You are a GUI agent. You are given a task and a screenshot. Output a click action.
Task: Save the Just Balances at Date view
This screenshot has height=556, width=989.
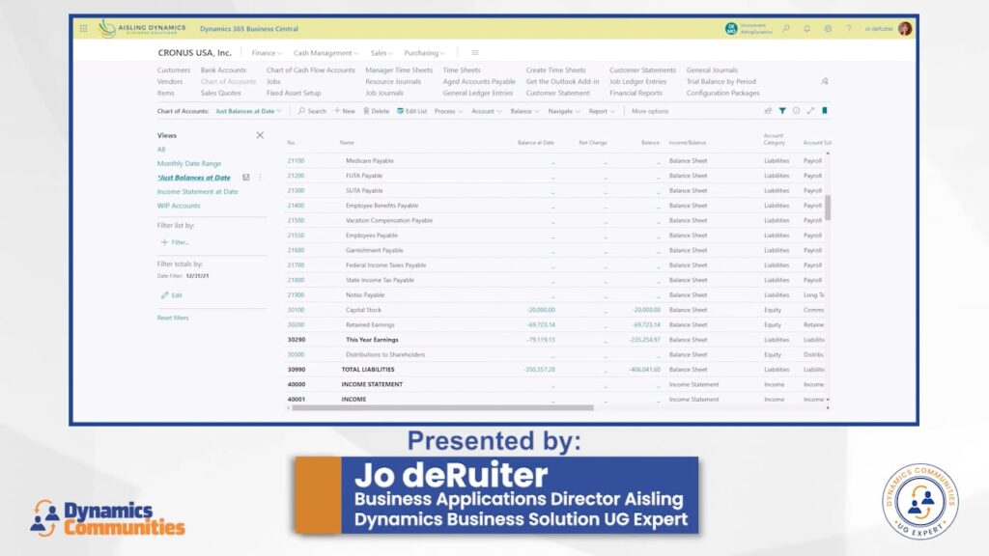pos(246,178)
